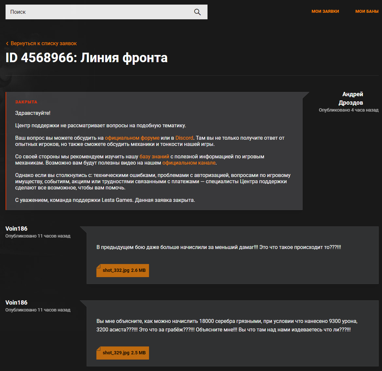Open the официальном форуме link
The width and height of the screenshot is (382, 371).
(x=132, y=138)
